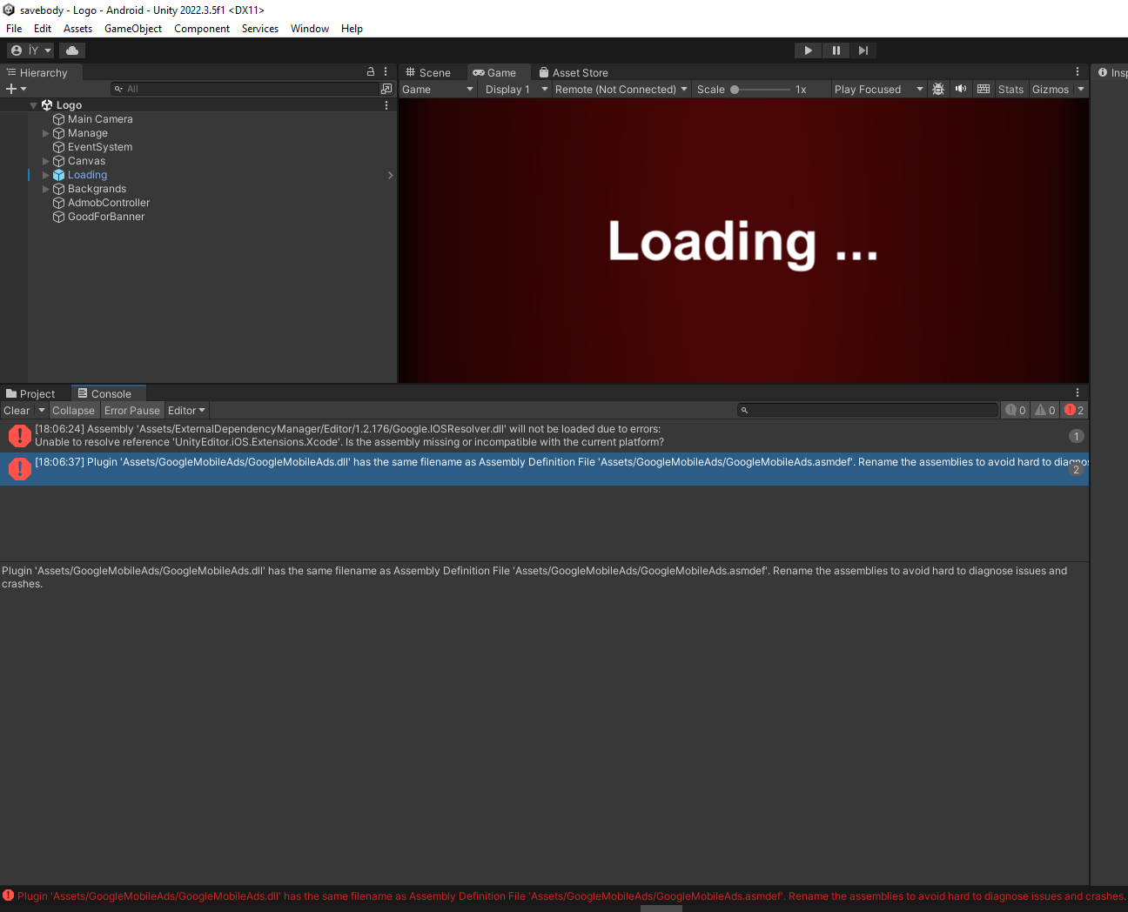Image resolution: width=1128 pixels, height=912 pixels.
Task: Open the Remote (Not Connected) dropdown
Action: (x=621, y=90)
